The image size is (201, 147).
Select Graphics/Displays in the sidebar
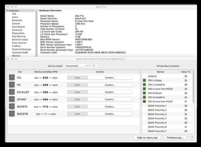22,49
